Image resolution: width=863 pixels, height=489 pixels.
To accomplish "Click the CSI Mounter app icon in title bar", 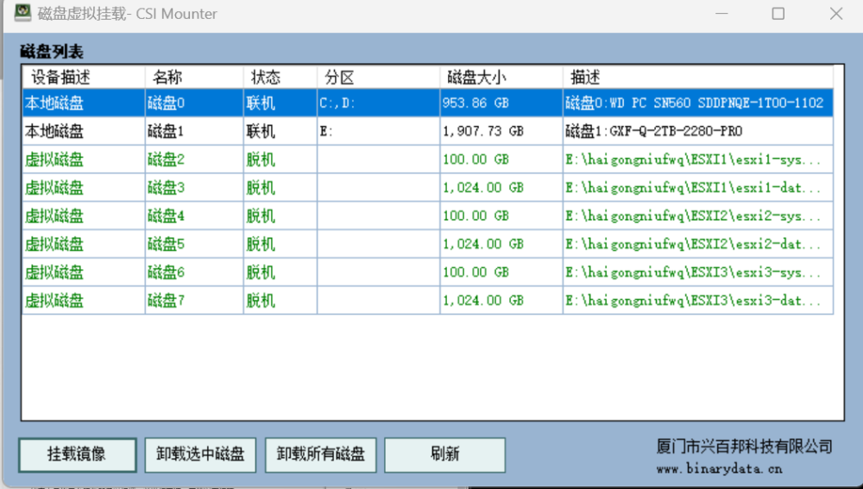I will (x=22, y=14).
